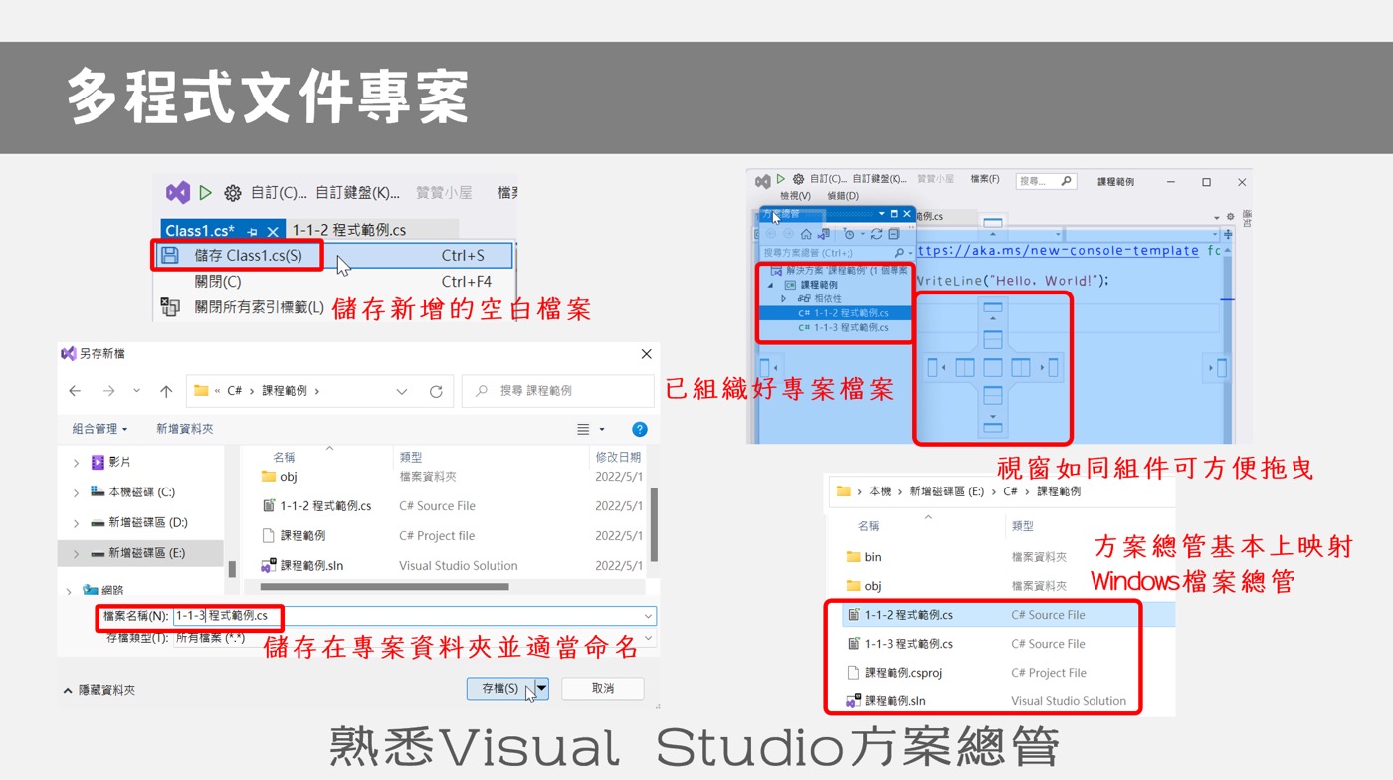The width and height of the screenshot is (1393, 780).
Task: Click 搜尋 box in right VS title bar
Action: click(x=1046, y=181)
